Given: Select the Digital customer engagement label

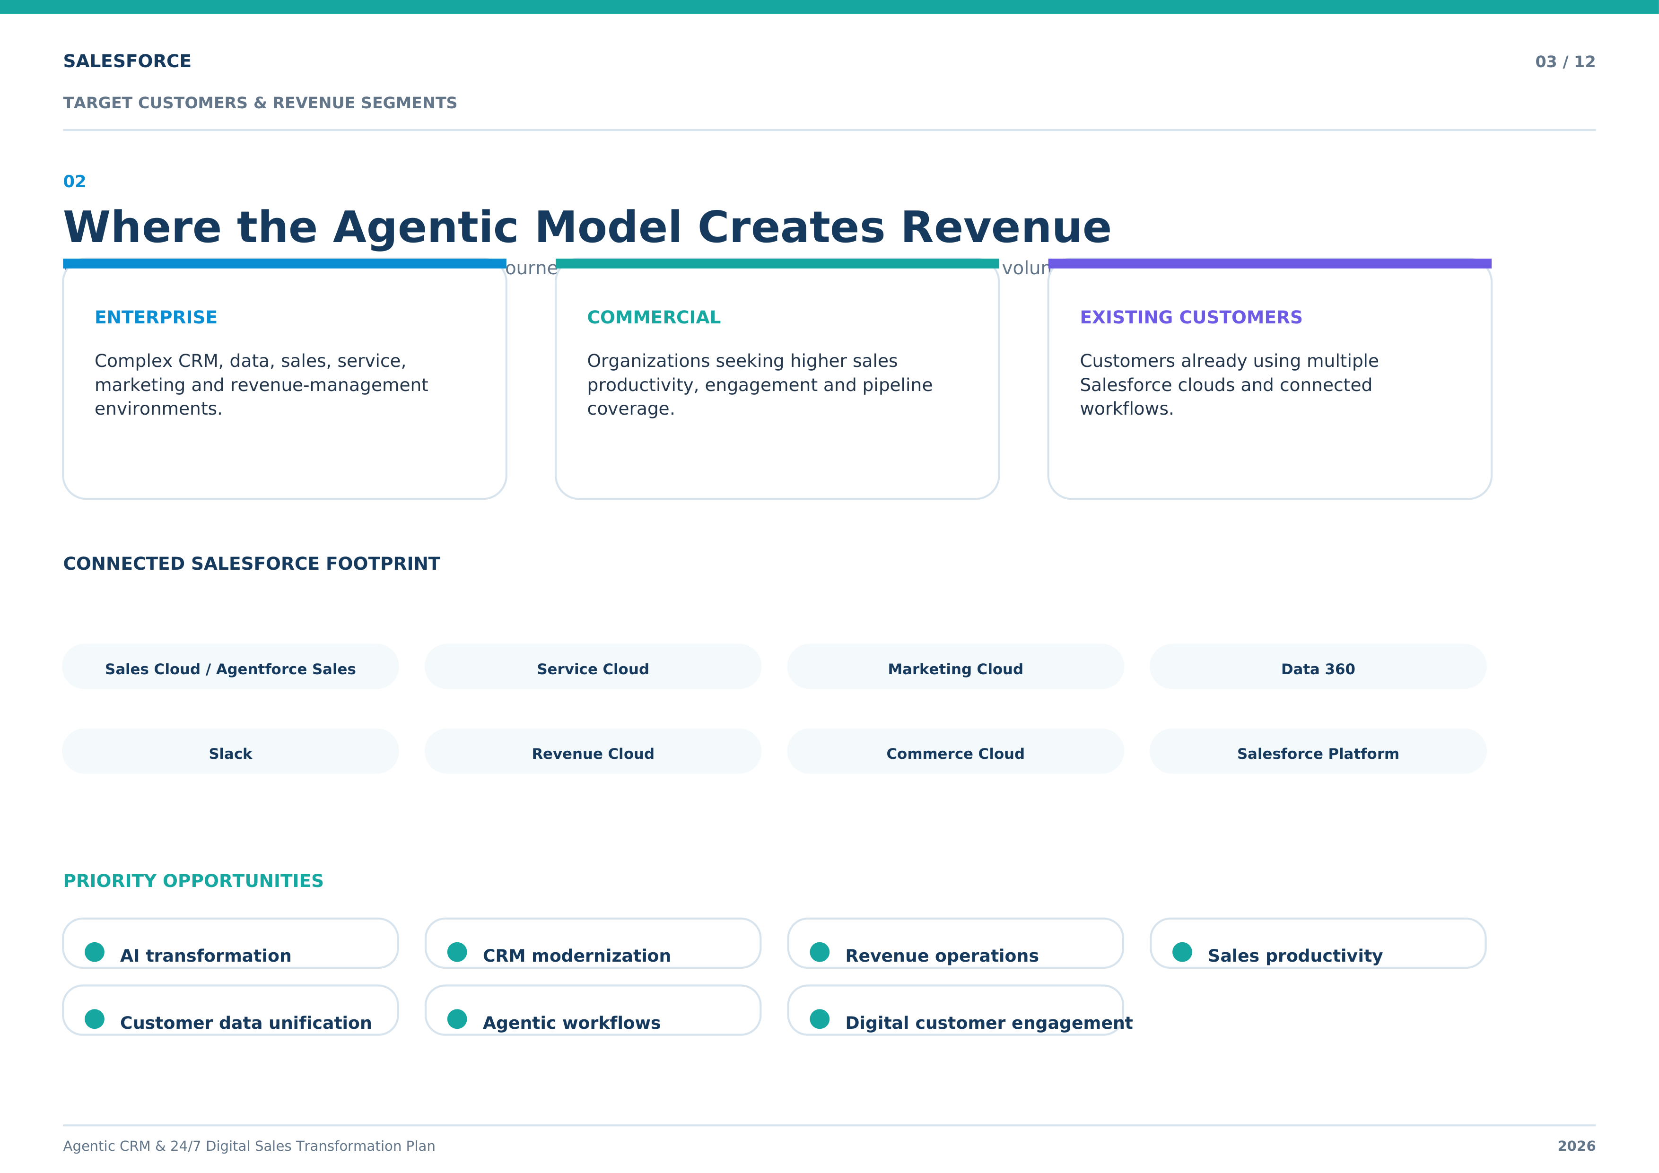Looking at the screenshot, I should pyautogui.click(x=989, y=1024).
